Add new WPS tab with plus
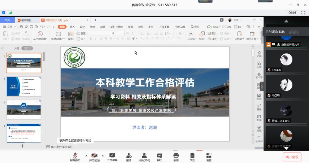This screenshot has width=309, height=163. click(x=95, y=20)
